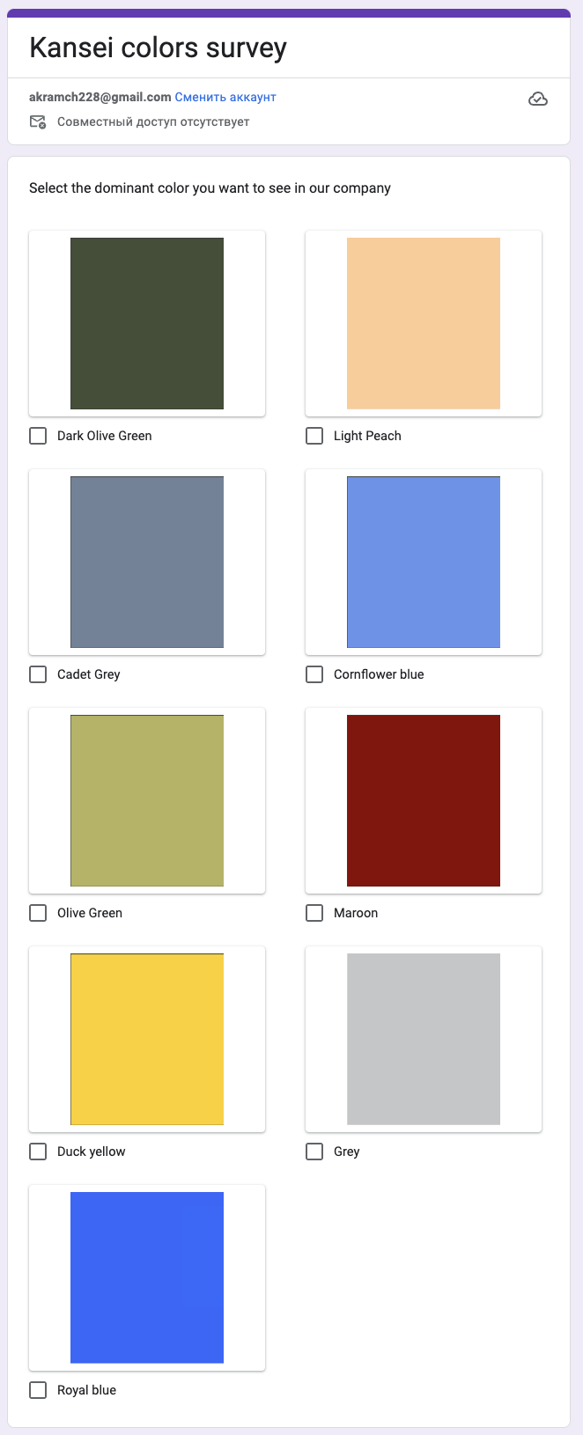583x1435 pixels.
Task: Check the Olive Green option box
Action: (38, 913)
